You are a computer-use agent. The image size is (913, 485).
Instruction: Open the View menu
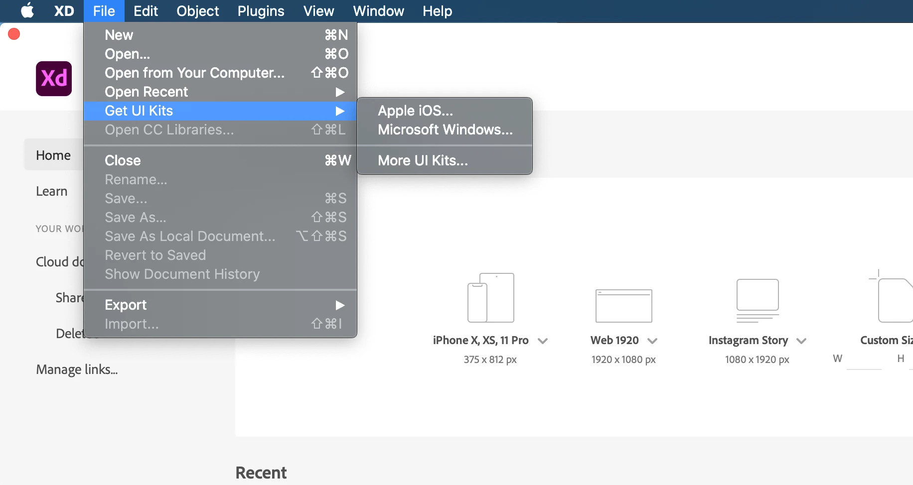(318, 11)
